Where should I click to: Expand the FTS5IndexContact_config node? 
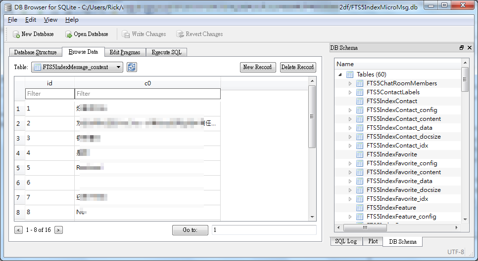pyautogui.click(x=350, y=111)
